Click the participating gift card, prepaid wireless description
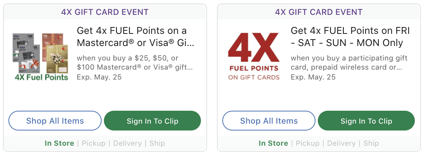The height and width of the screenshot is (156, 424). pos(349,63)
